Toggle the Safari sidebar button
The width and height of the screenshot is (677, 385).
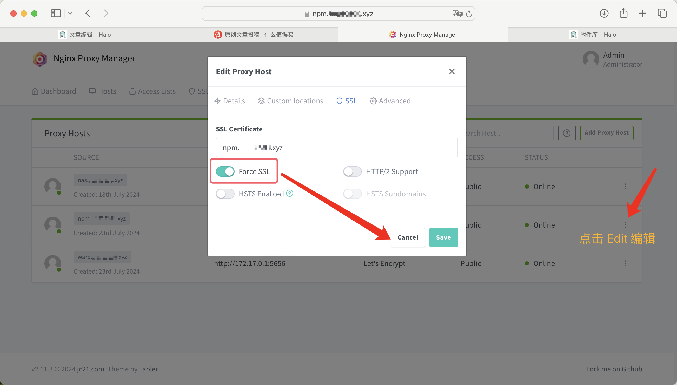pyautogui.click(x=56, y=13)
